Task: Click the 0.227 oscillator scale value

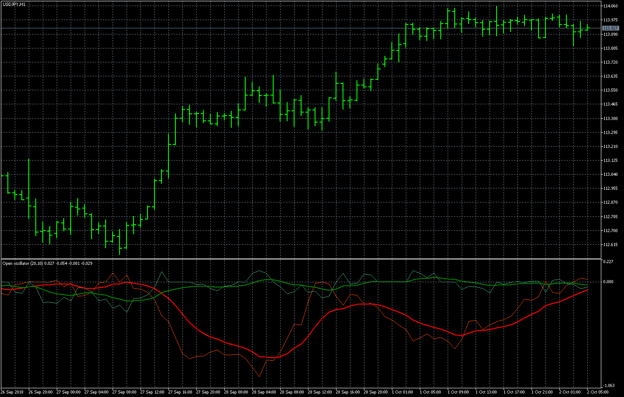Action: 608,262
